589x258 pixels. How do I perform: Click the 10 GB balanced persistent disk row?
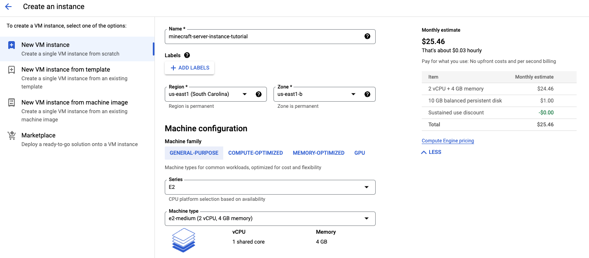coord(499,101)
